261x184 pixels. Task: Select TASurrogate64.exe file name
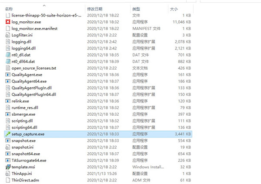pyautogui.click(x=29, y=161)
